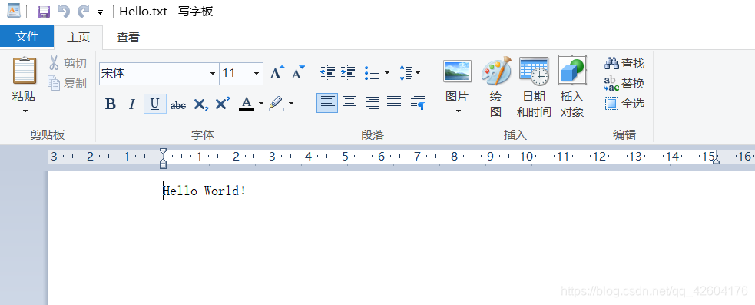Start a bulleted list
Viewport: 755px width, 305px height.
371,73
